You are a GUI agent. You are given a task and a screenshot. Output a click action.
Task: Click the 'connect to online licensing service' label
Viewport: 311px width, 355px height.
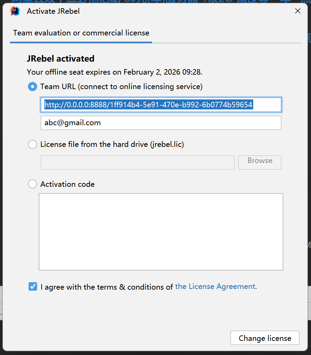click(140, 87)
